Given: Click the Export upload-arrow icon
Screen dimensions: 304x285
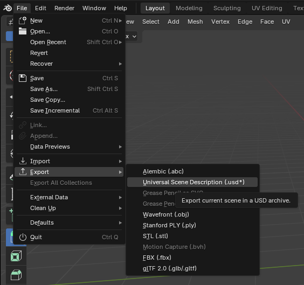Looking at the screenshot, I should pyautogui.click(x=23, y=172).
